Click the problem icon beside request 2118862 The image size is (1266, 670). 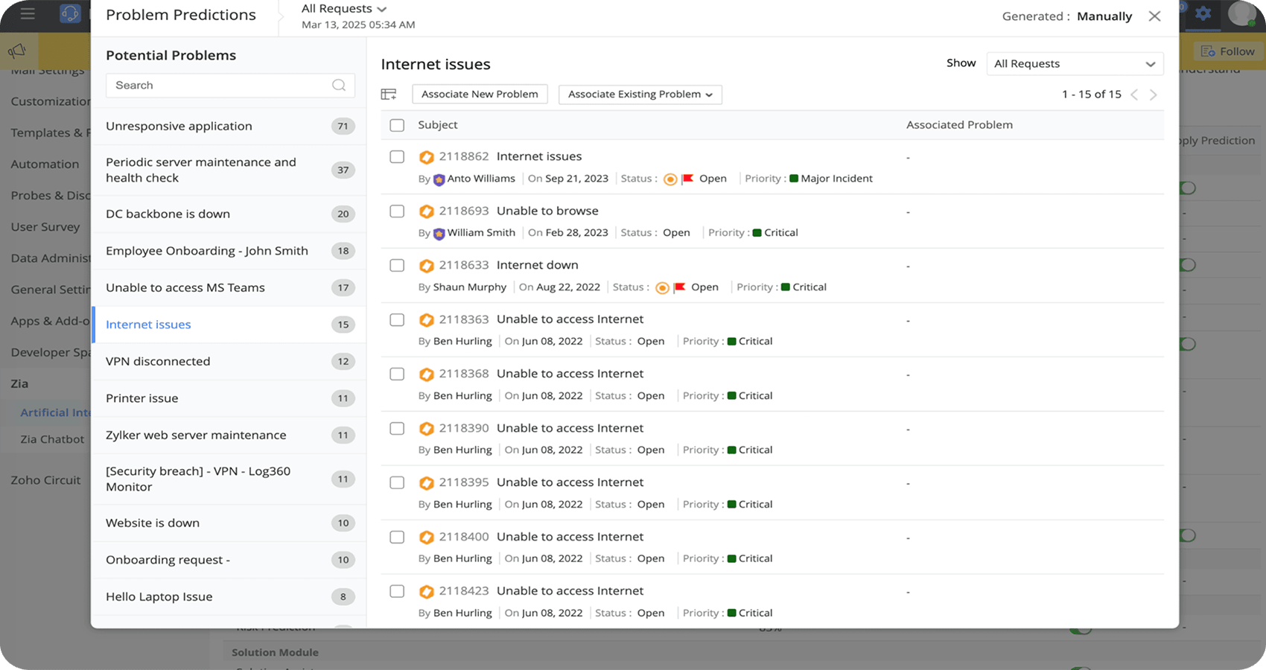(x=427, y=156)
